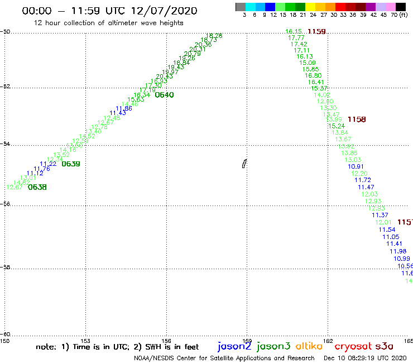413x363 pixels.
Task: Click the blue reading 11.54
Action: [387, 230]
